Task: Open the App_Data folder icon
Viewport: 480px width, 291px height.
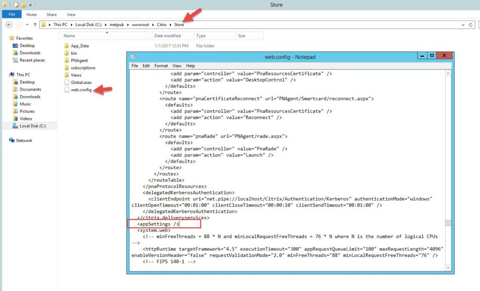Action: pyautogui.click(x=67, y=46)
